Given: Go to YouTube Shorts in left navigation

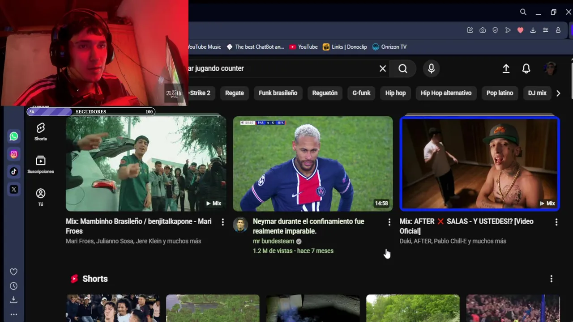Looking at the screenshot, I should (x=41, y=131).
